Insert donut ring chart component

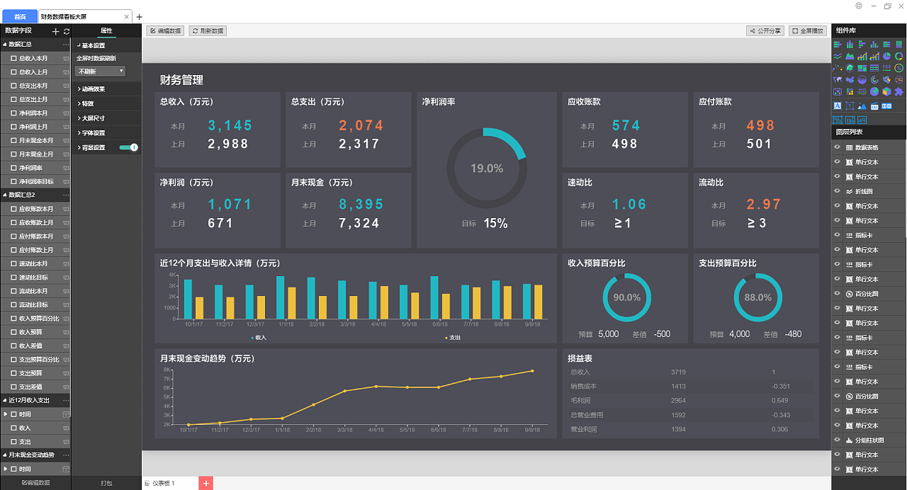point(899,56)
